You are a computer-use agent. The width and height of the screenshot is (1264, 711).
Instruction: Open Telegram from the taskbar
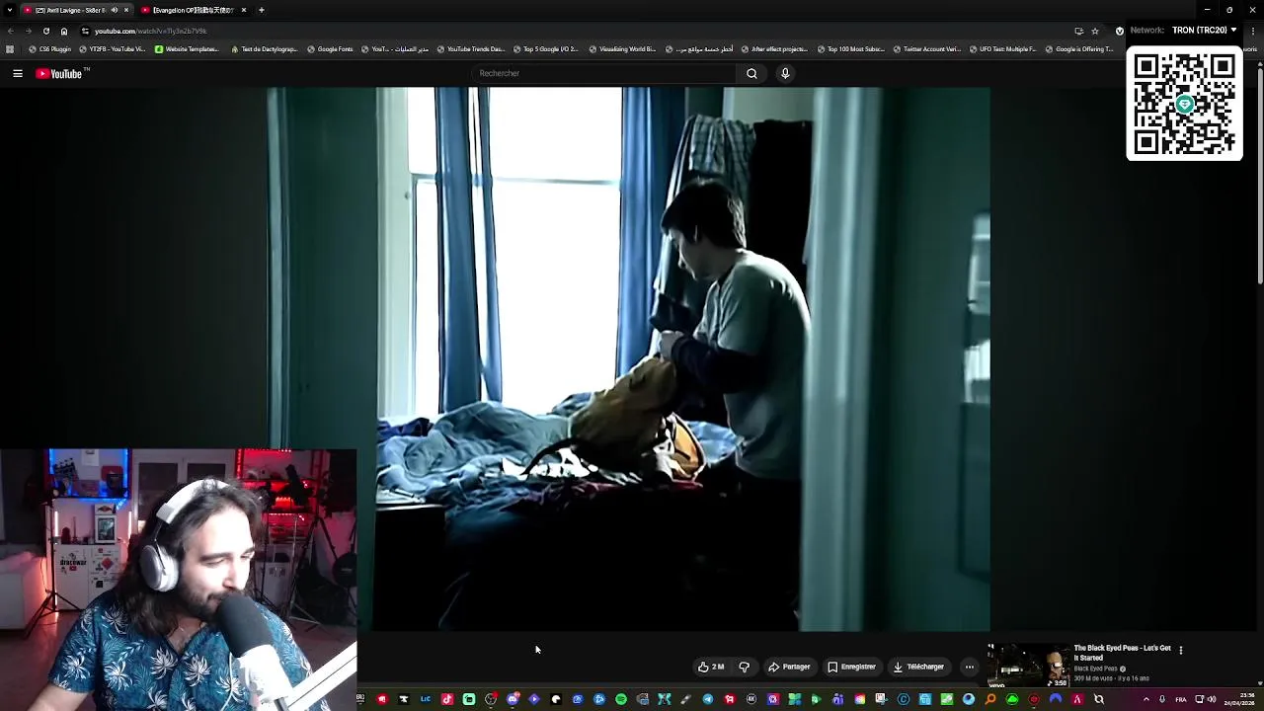click(x=707, y=699)
